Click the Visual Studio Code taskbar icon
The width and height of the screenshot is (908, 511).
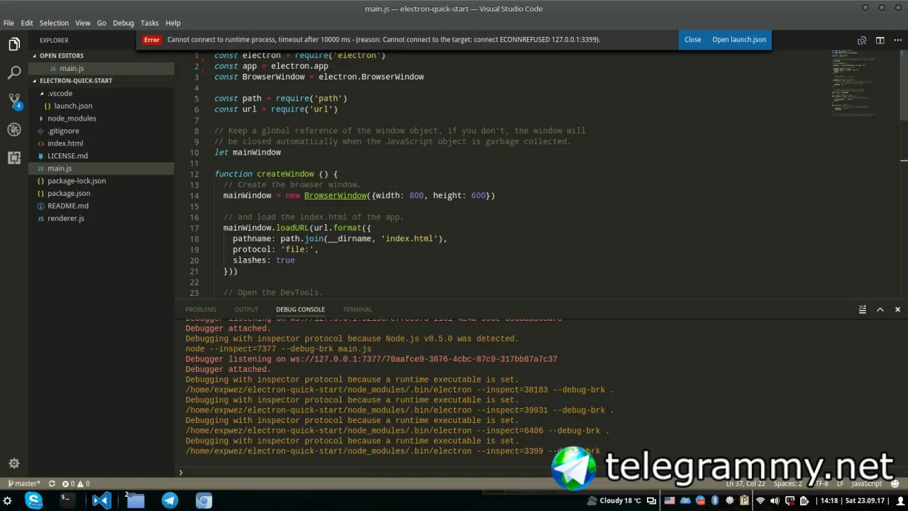pos(101,500)
